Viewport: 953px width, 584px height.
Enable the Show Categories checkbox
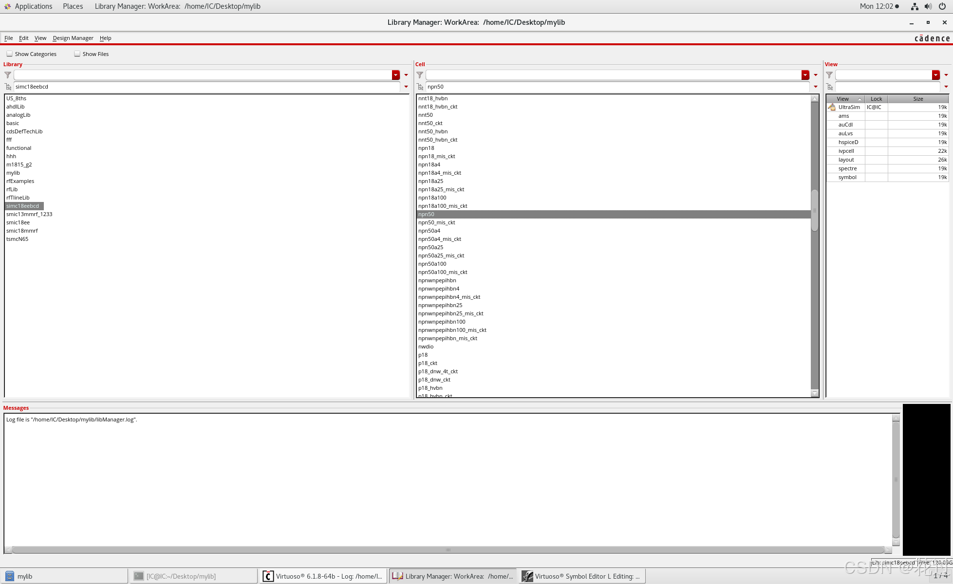[10, 54]
